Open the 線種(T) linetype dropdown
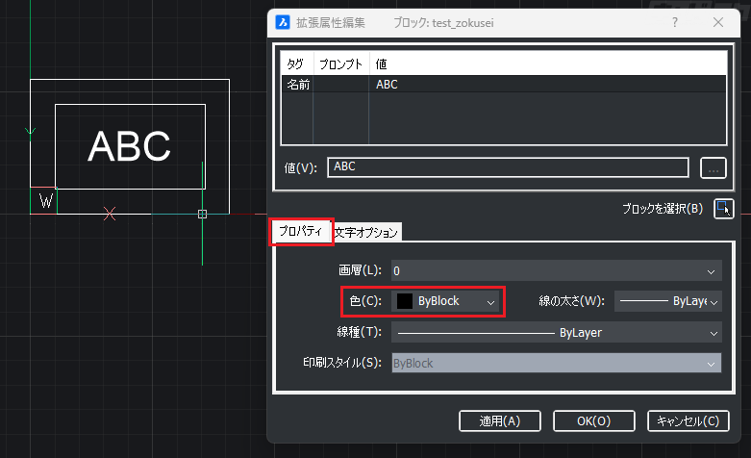The image size is (751, 458). pos(555,333)
